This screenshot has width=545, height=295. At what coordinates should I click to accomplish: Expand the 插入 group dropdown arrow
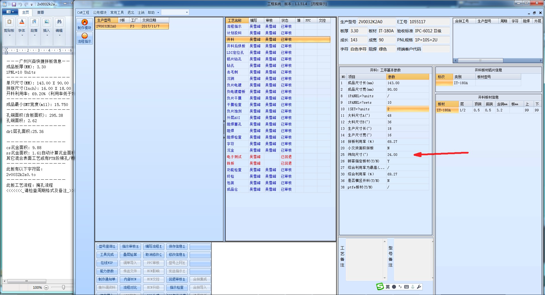click(x=47, y=35)
